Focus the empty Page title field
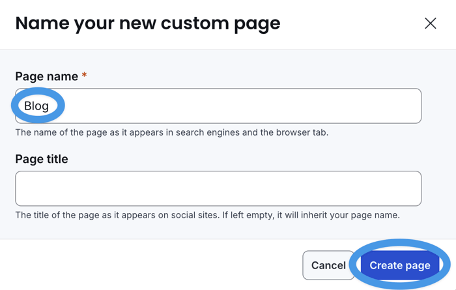Image resolution: width=456 pixels, height=290 pixels. (x=218, y=188)
